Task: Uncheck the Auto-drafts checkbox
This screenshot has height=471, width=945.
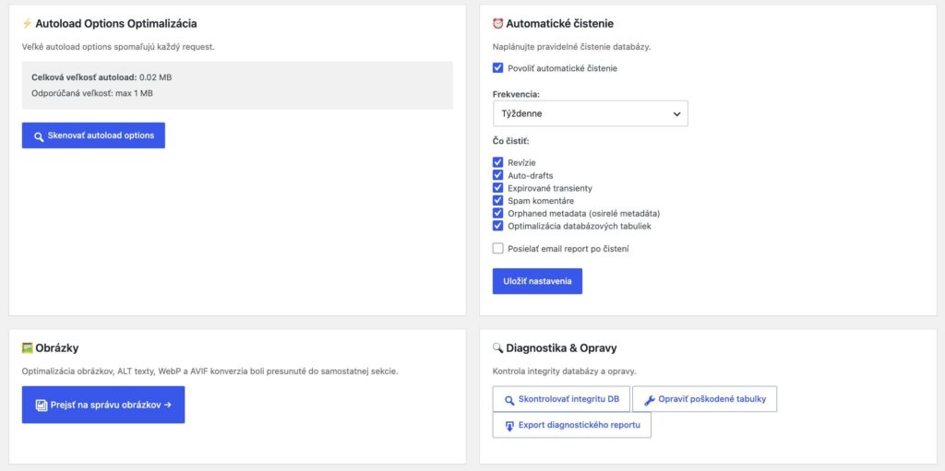Action: pos(497,175)
